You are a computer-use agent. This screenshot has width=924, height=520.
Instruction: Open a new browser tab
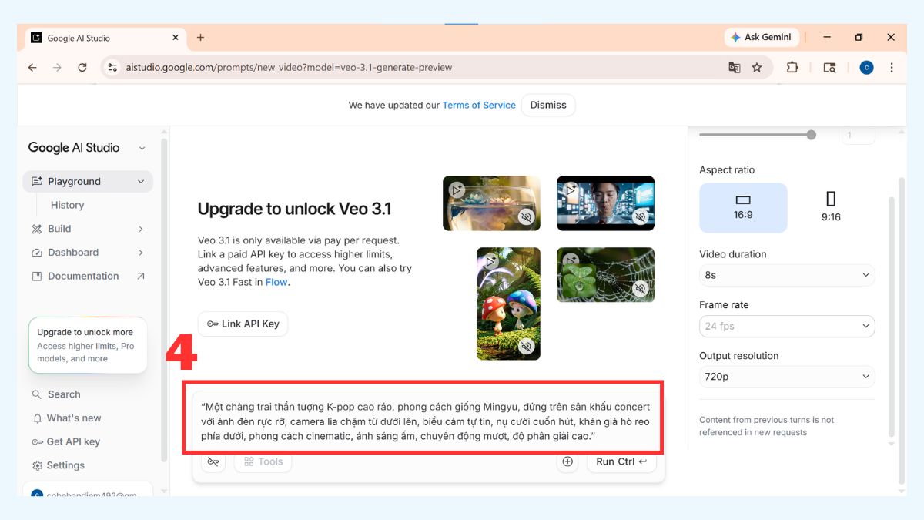200,37
